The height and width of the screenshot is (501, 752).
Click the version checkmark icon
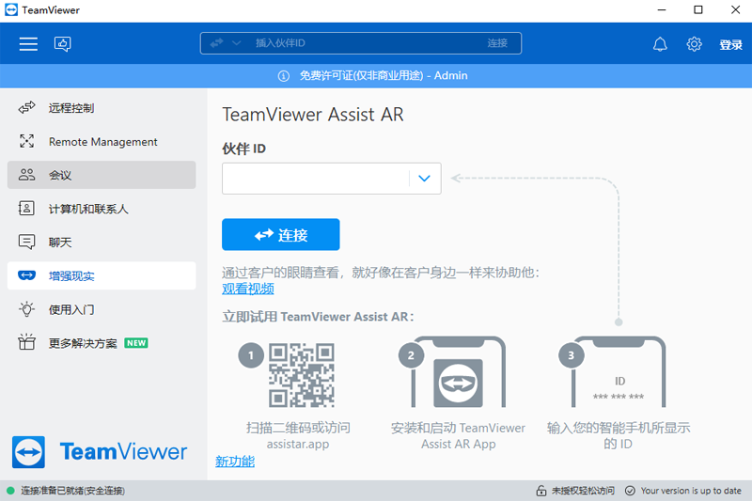click(630, 491)
